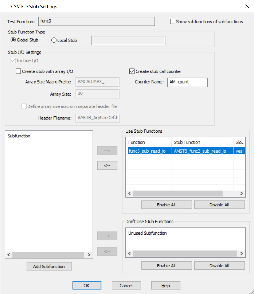Edit the Counter Name field
This screenshot has height=294, width=254.
coord(187,82)
